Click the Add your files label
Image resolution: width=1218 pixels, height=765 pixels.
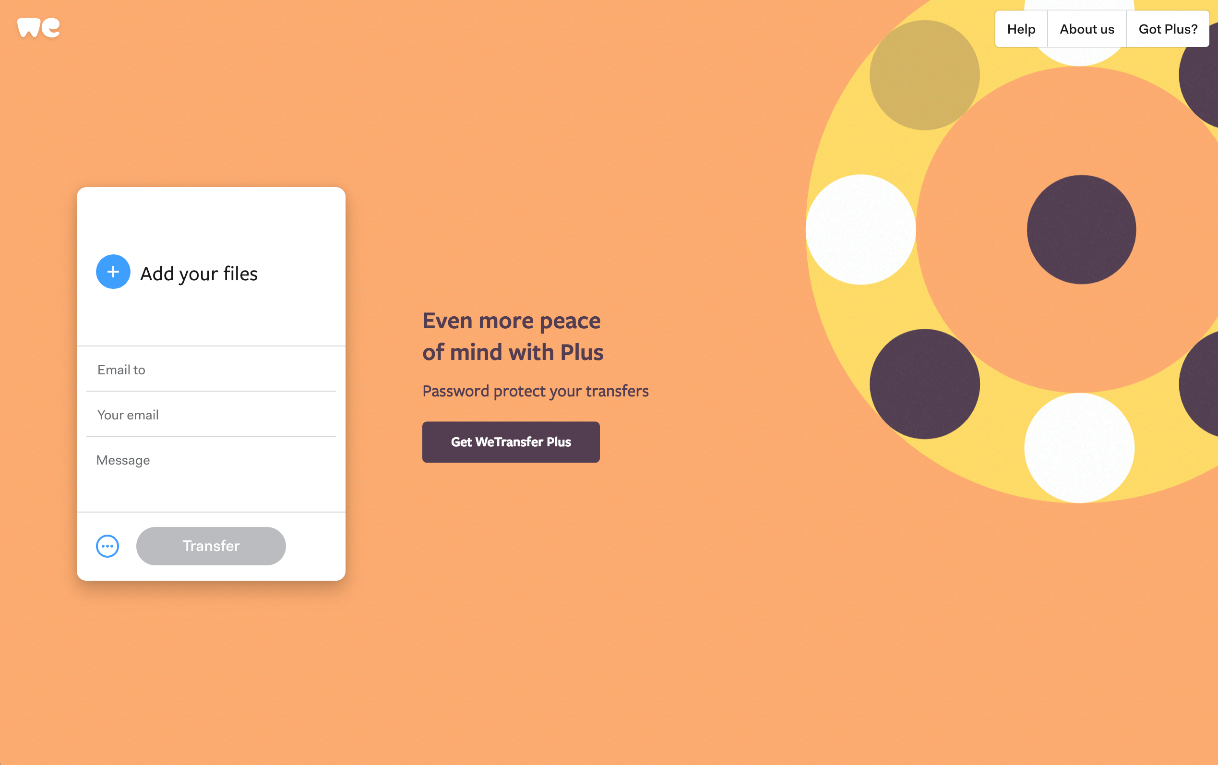coord(199,273)
